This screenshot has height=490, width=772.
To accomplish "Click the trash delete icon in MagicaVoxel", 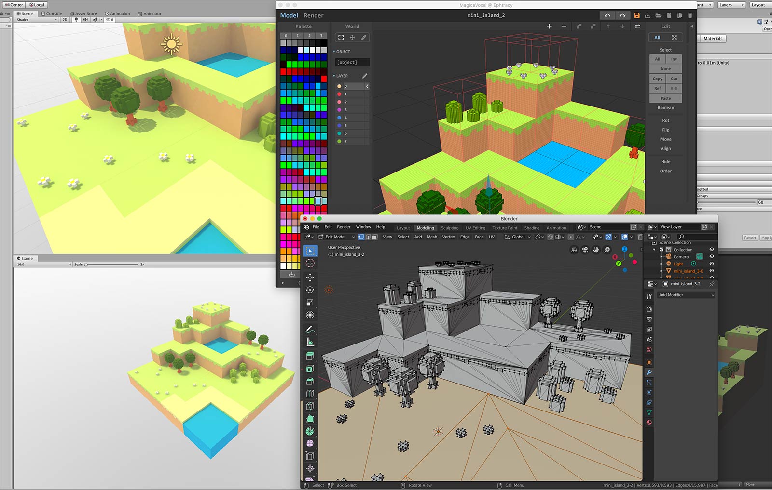I will (690, 15).
